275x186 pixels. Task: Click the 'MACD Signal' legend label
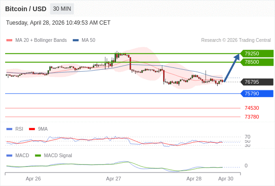(x=58, y=156)
